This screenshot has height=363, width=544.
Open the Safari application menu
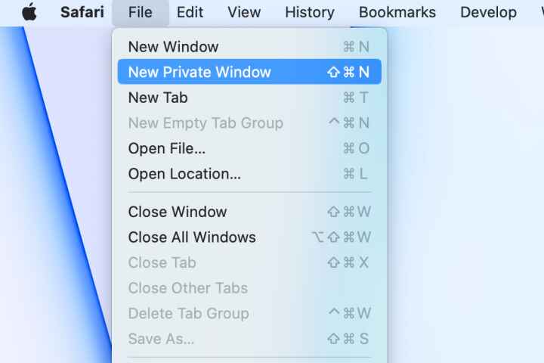tap(82, 12)
